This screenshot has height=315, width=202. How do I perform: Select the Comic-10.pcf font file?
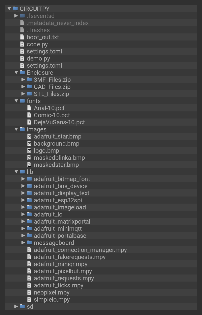point(52,115)
